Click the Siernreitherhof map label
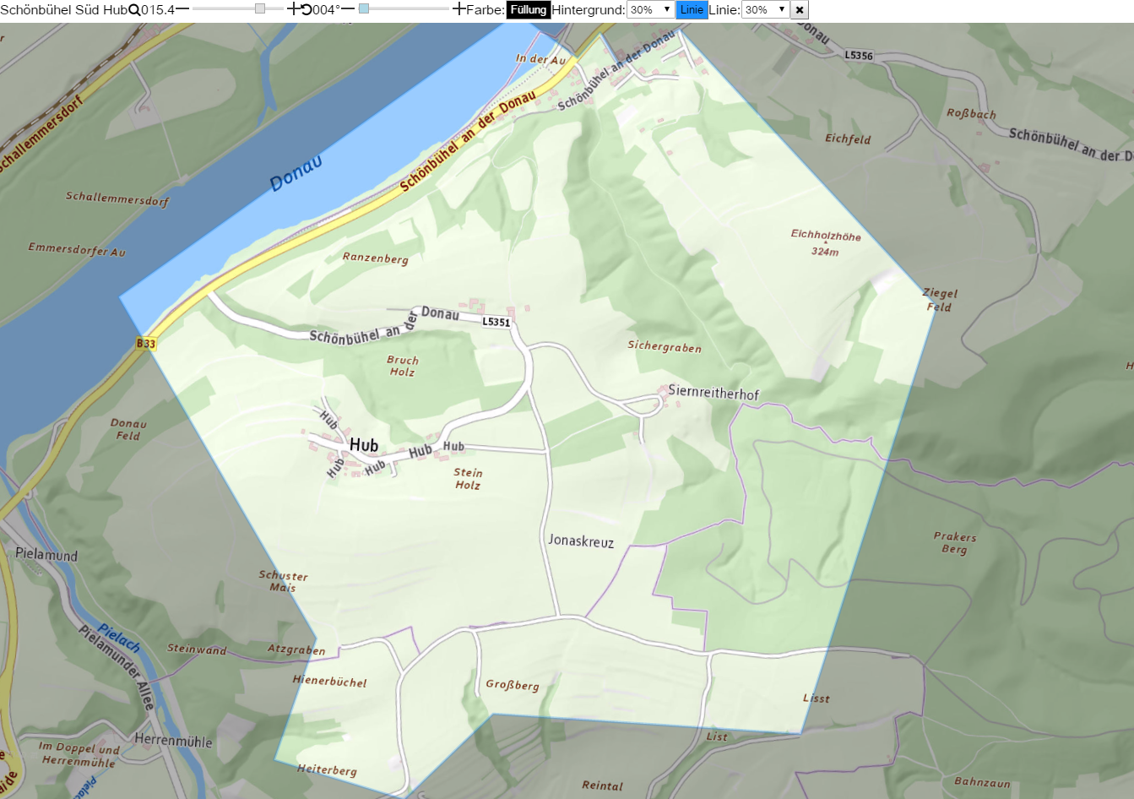The height and width of the screenshot is (799, 1134). click(713, 393)
